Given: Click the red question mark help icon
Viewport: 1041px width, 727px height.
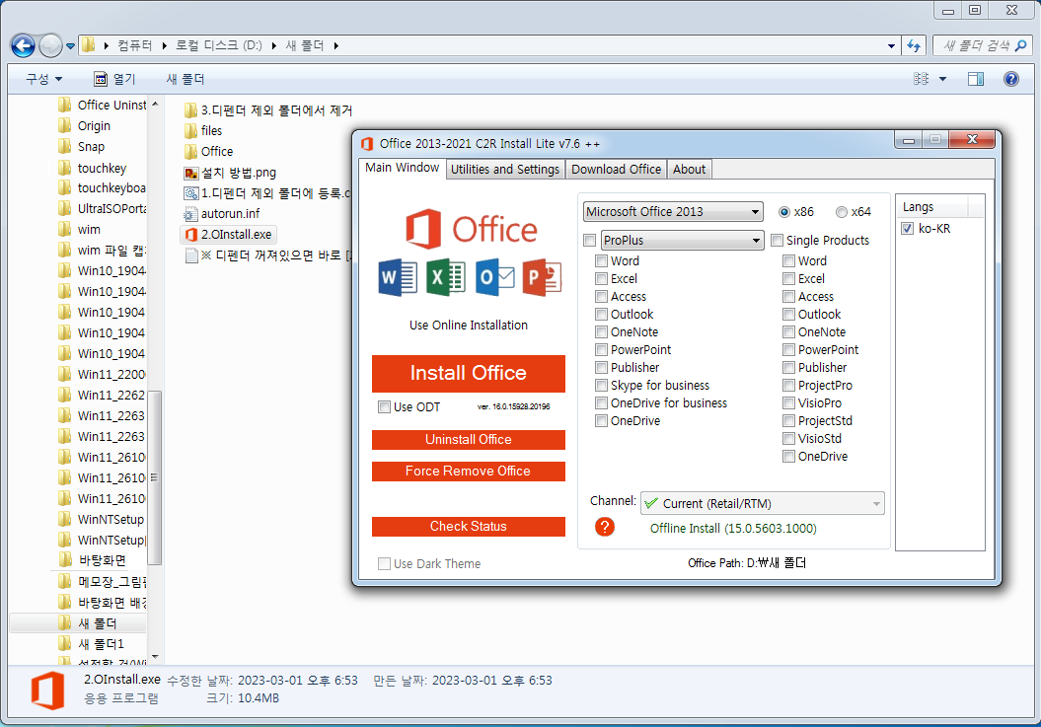Looking at the screenshot, I should [604, 527].
